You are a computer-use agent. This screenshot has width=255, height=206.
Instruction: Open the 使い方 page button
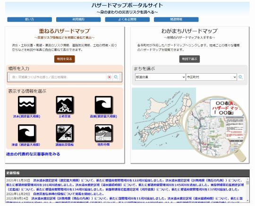[x=29, y=19]
